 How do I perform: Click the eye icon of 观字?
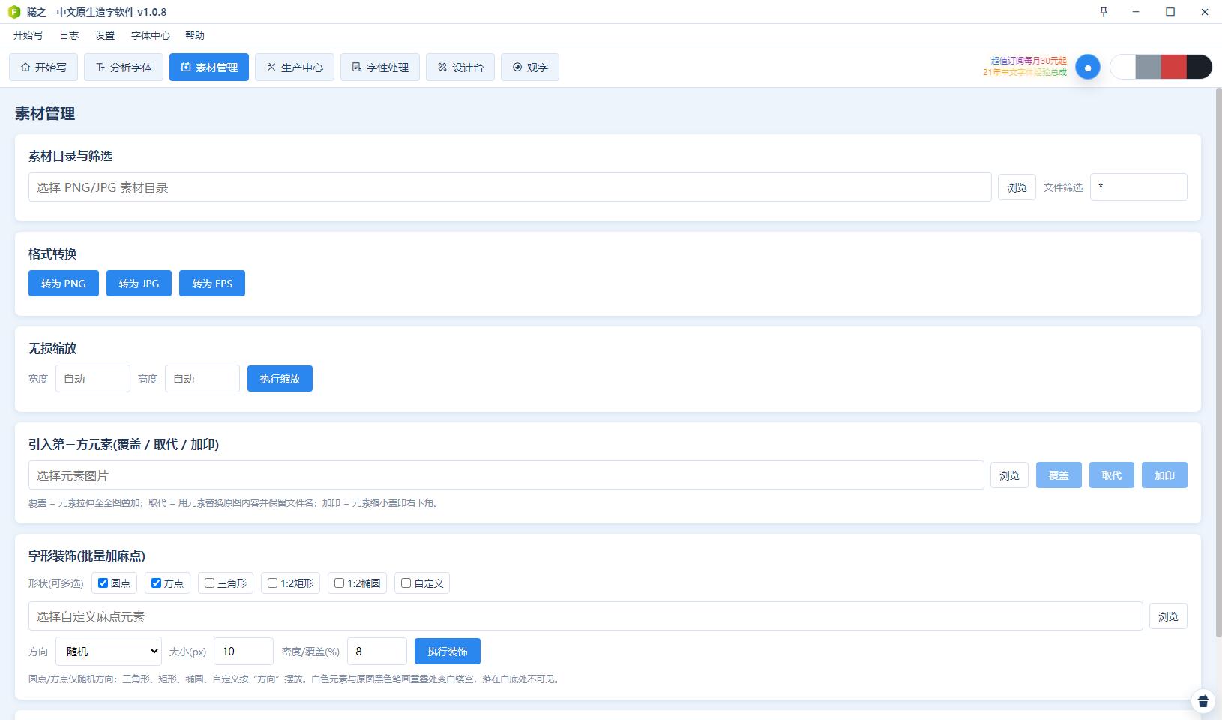(517, 67)
